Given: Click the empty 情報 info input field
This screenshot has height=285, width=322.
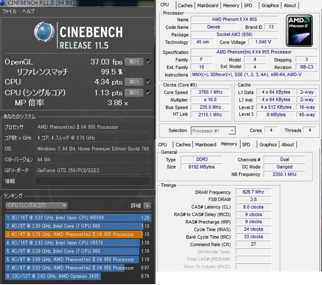Looking at the screenshot, I should [93, 181].
